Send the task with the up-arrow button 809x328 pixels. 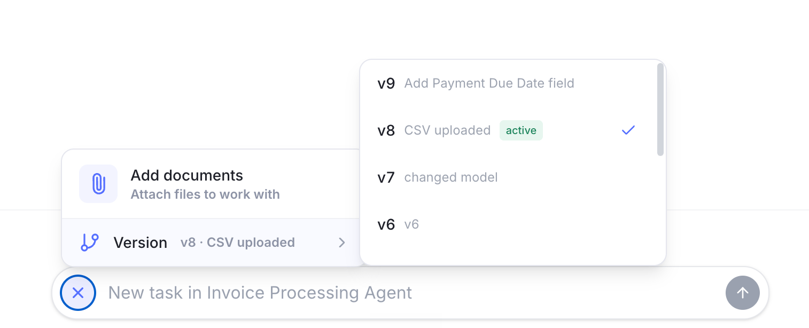742,293
